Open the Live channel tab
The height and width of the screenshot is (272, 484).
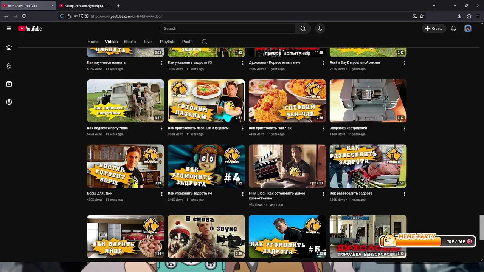tap(148, 42)
